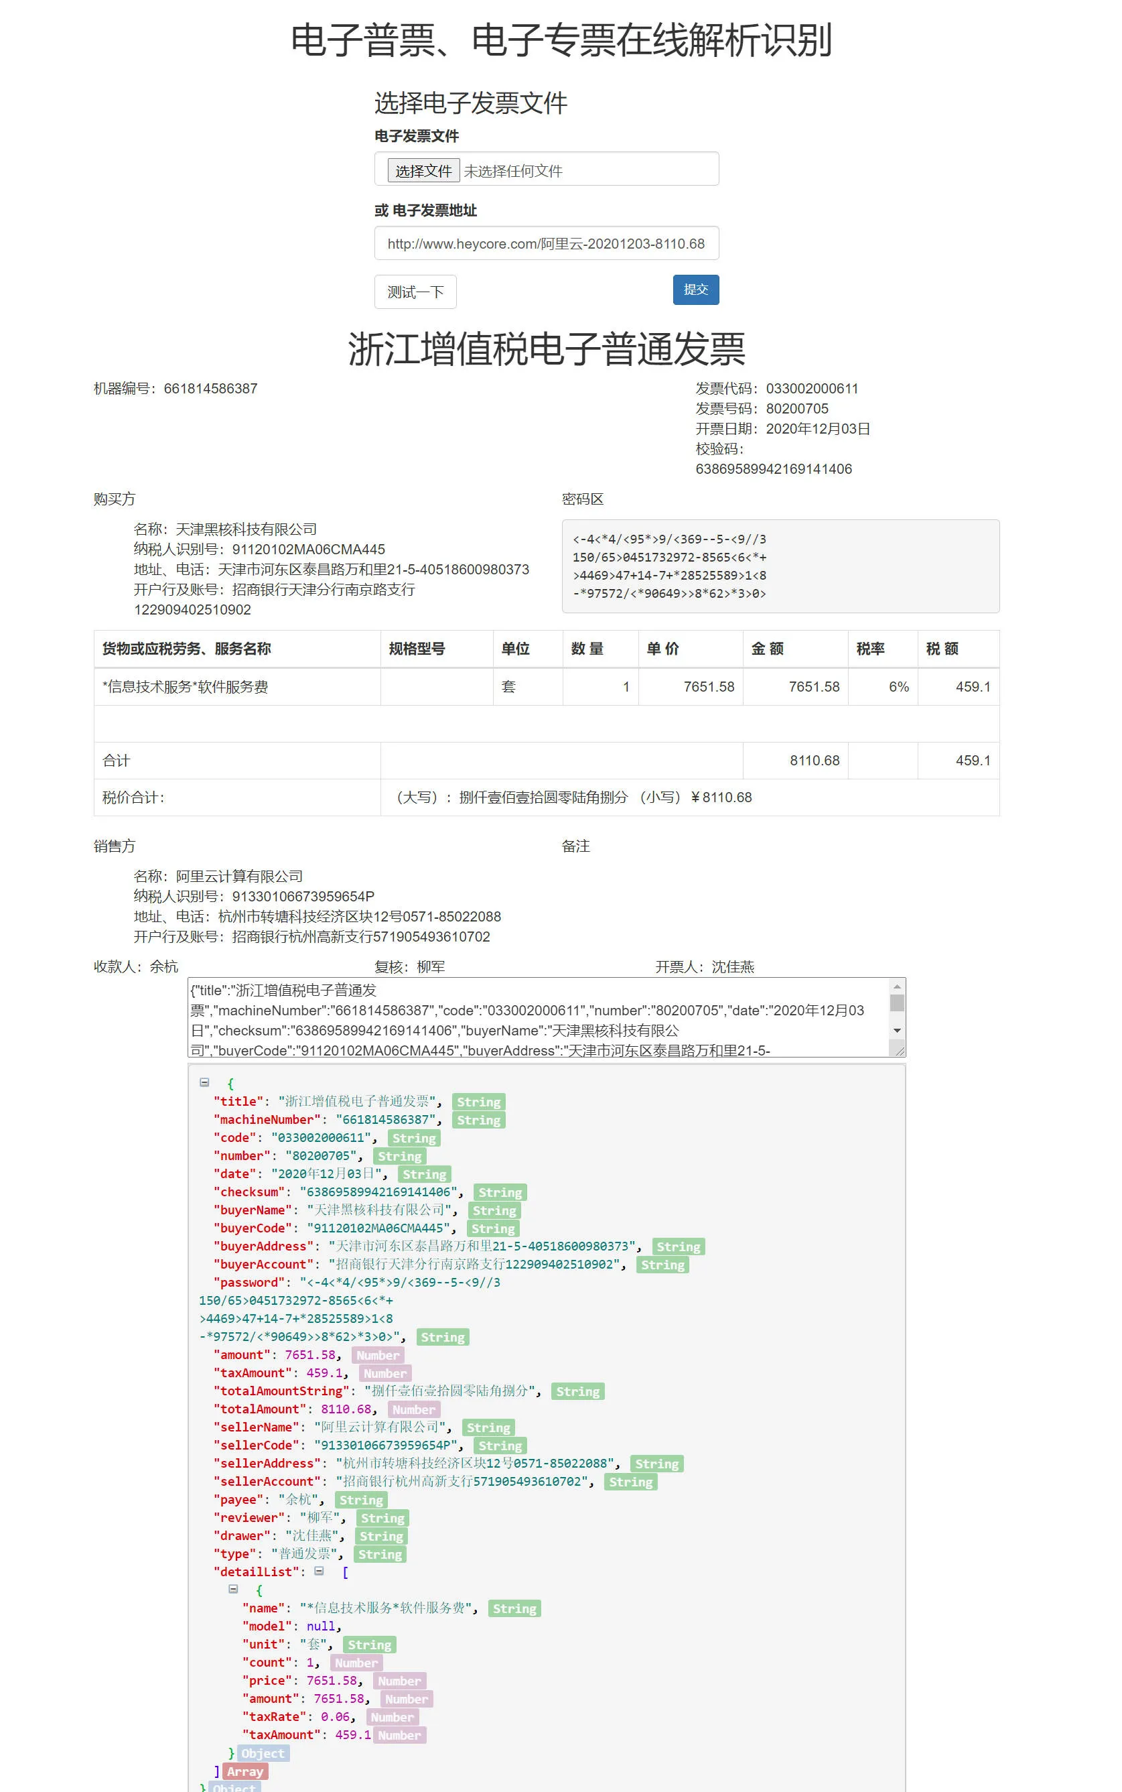Screen dimensions: 1122x1792
Task: Click the red Array badge label
Action: (245, 1771)
